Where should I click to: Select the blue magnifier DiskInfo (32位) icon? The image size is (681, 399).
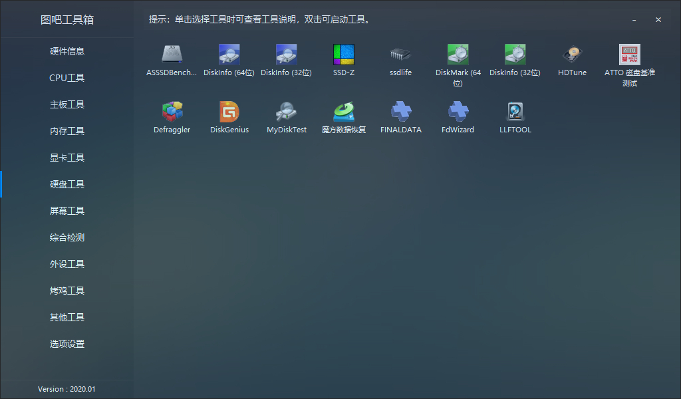tap(286, 55)
